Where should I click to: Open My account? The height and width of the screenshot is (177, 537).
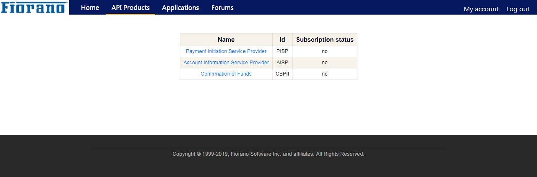(481, 9)
